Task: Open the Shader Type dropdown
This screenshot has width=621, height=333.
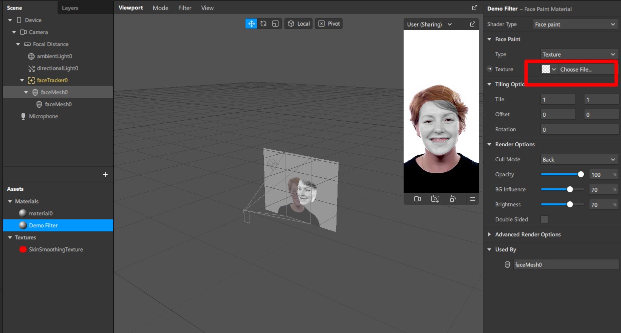Action: point(576,24)
